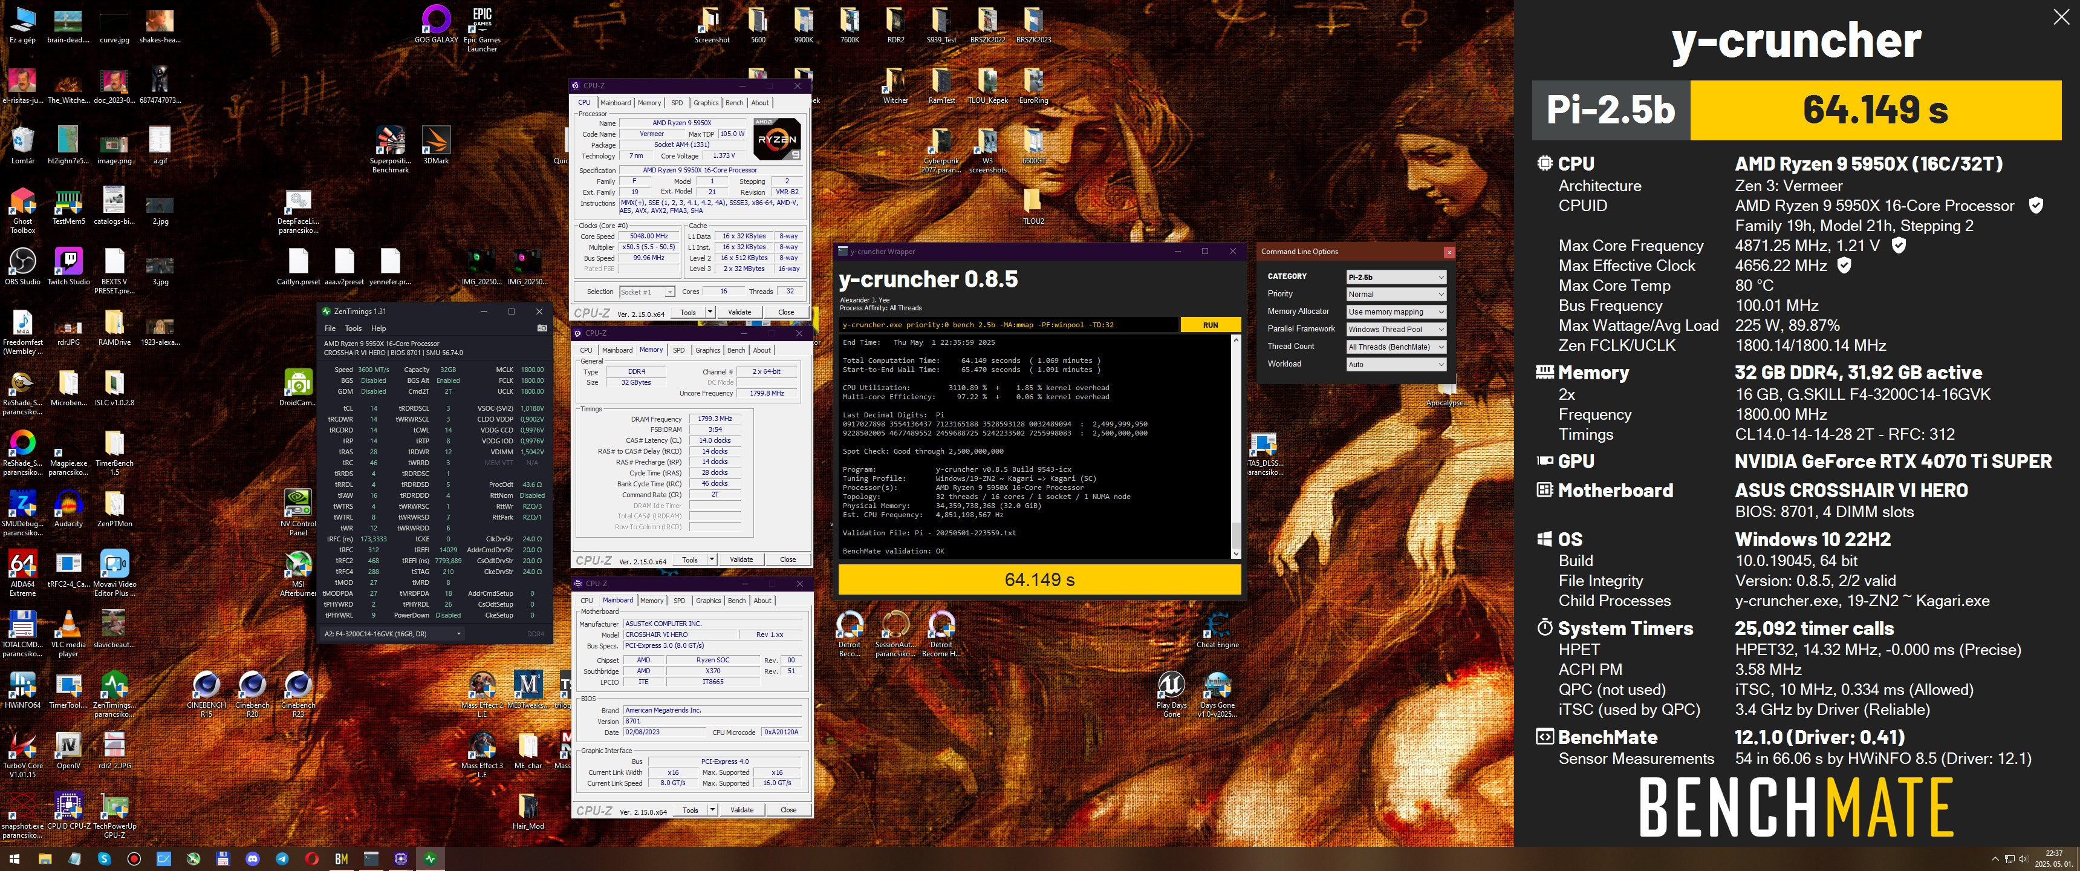The height and width of the screenshot is (871, 2080).
Task: Open the Workload dropdown set to Auto
Action: tap(1396, 364)
